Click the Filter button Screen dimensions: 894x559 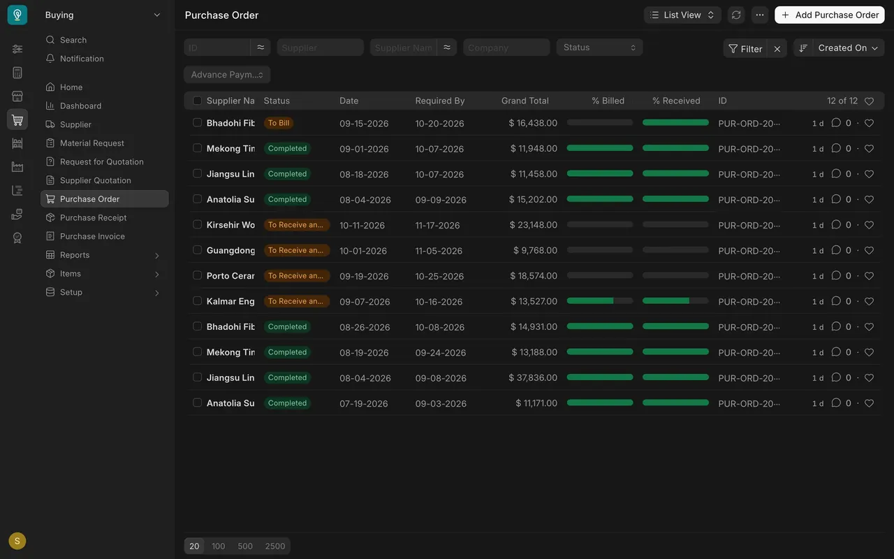pyautogui.click(x=745, y=49)
